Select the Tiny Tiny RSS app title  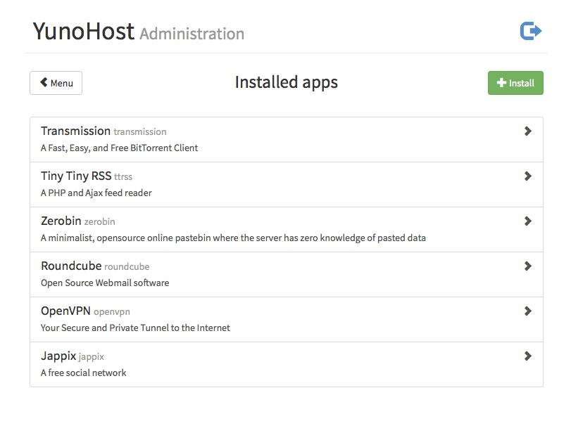tap(75, 176)
